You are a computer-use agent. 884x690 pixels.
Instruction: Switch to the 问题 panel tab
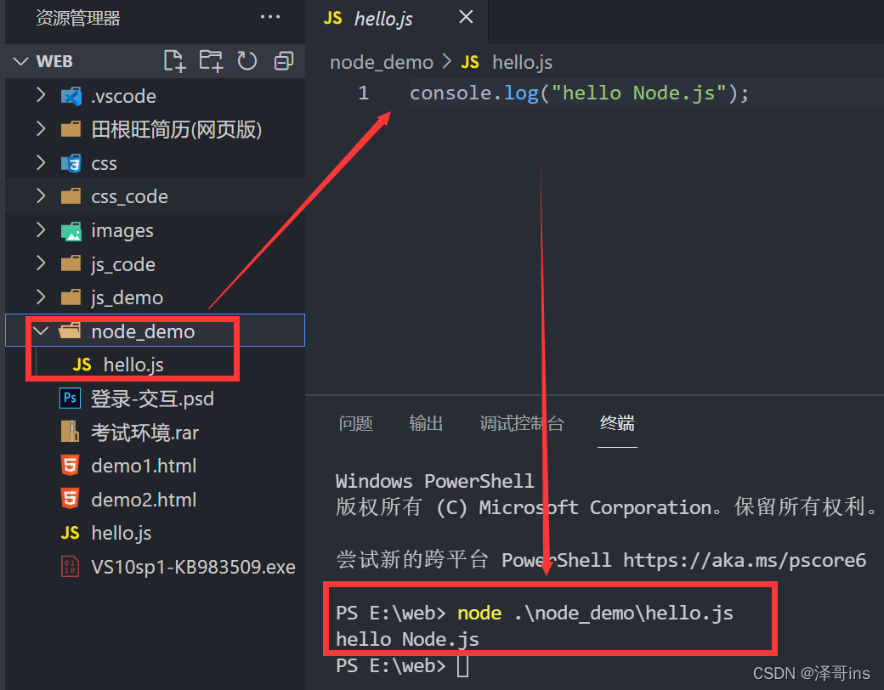pos(356,423)
